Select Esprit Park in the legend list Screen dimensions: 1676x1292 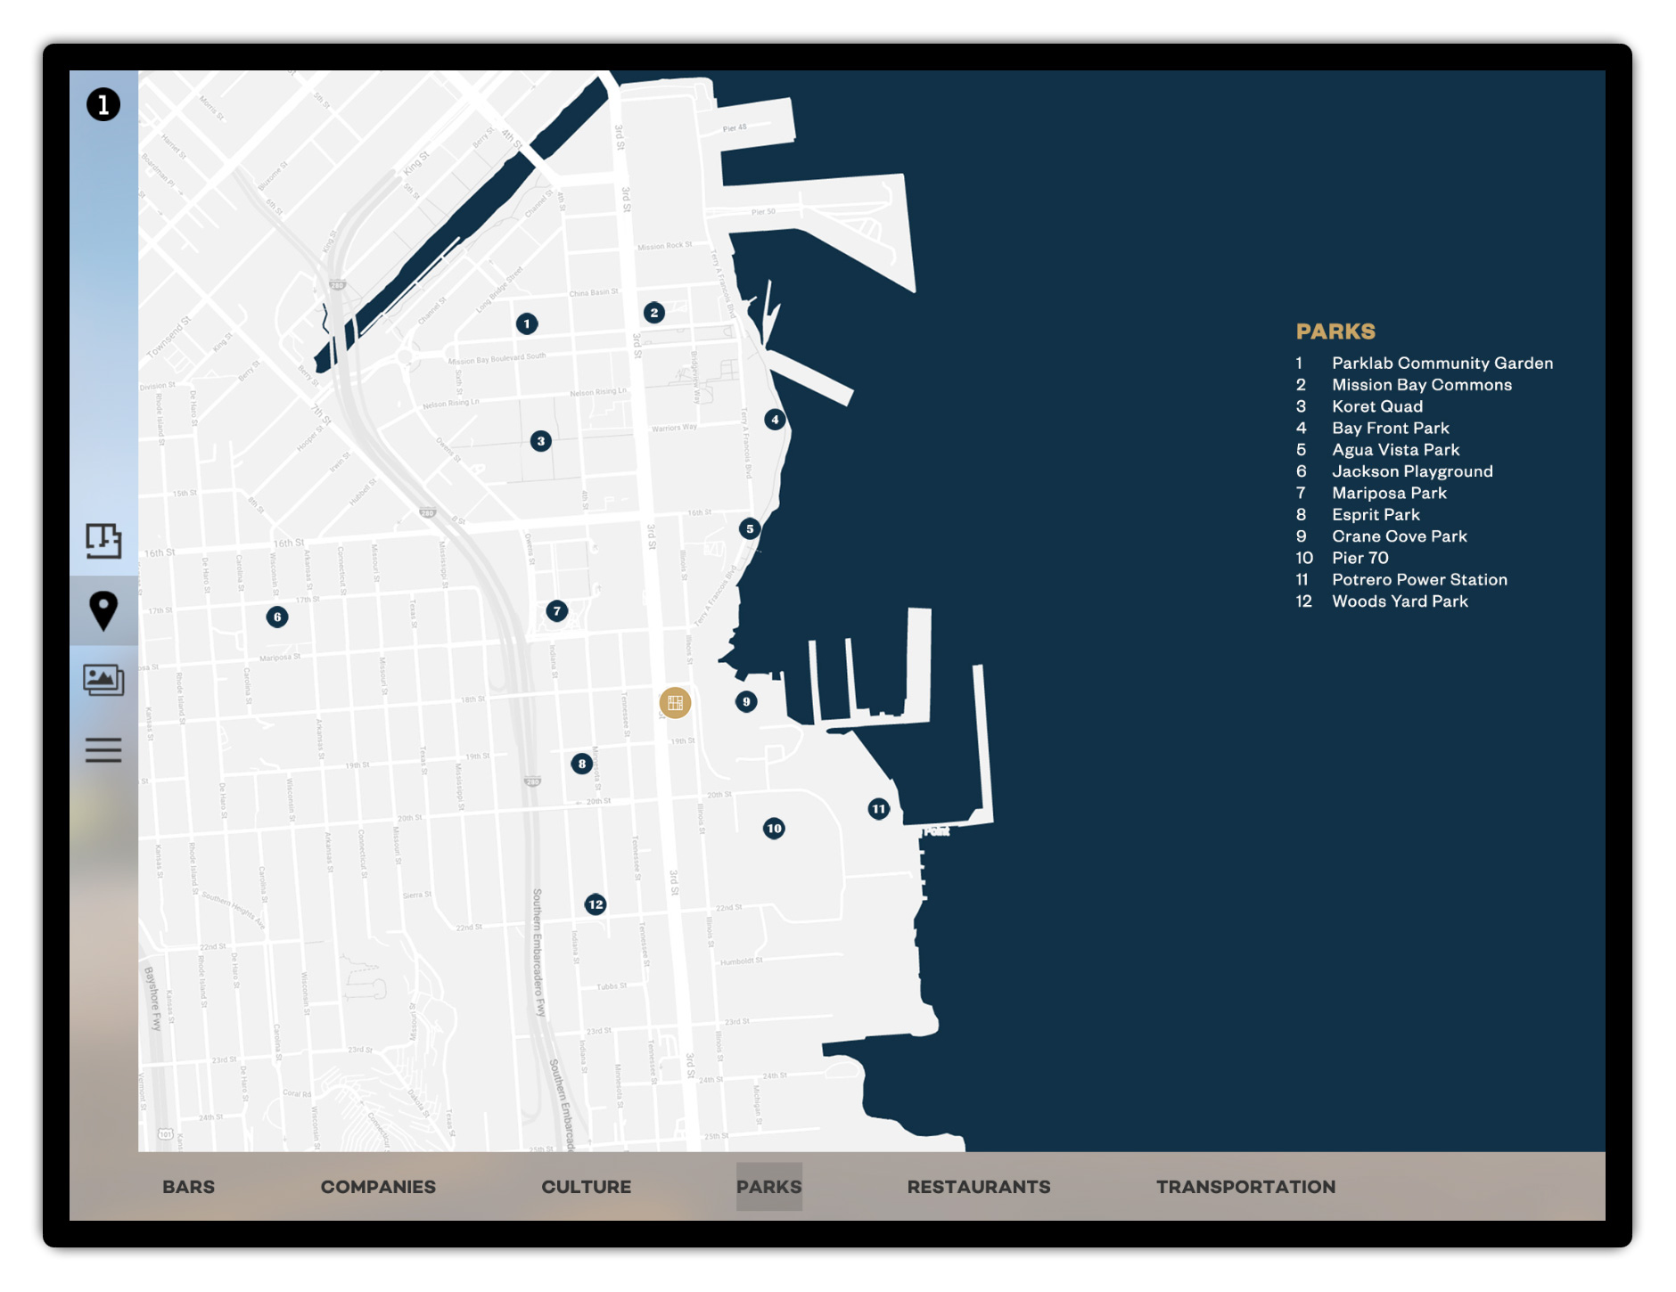click(x=1375, y=515)
